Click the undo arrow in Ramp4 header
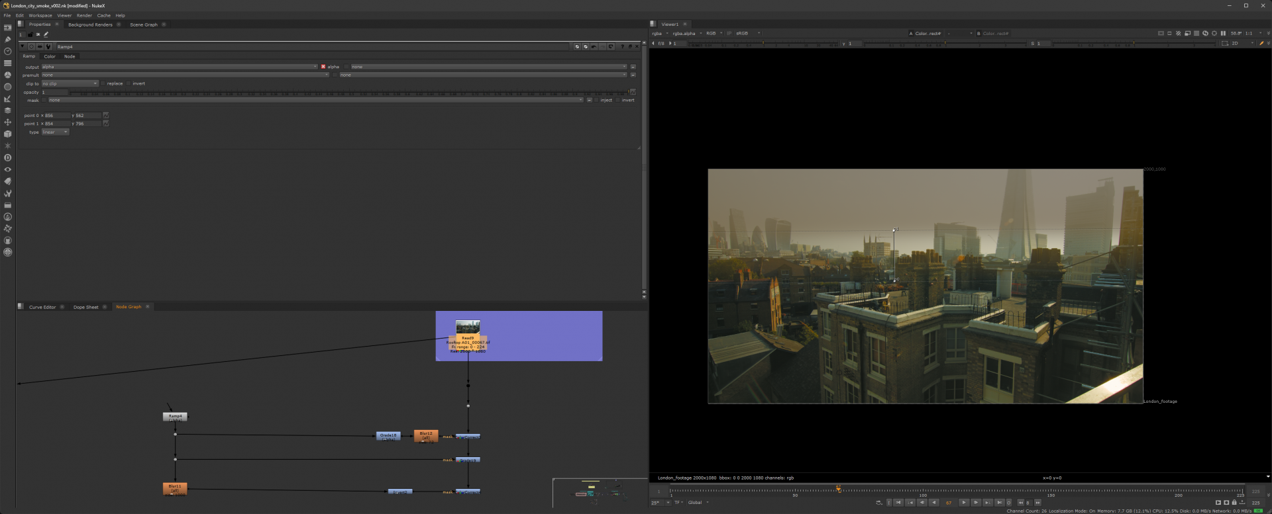The width and height of the screenshot is (1272, 514). coord(594,47)
